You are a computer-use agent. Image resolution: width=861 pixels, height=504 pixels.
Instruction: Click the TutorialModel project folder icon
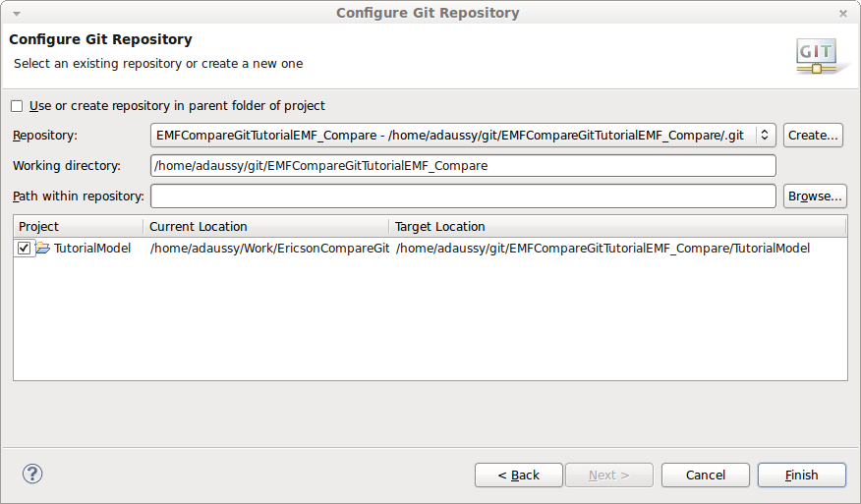42,249
